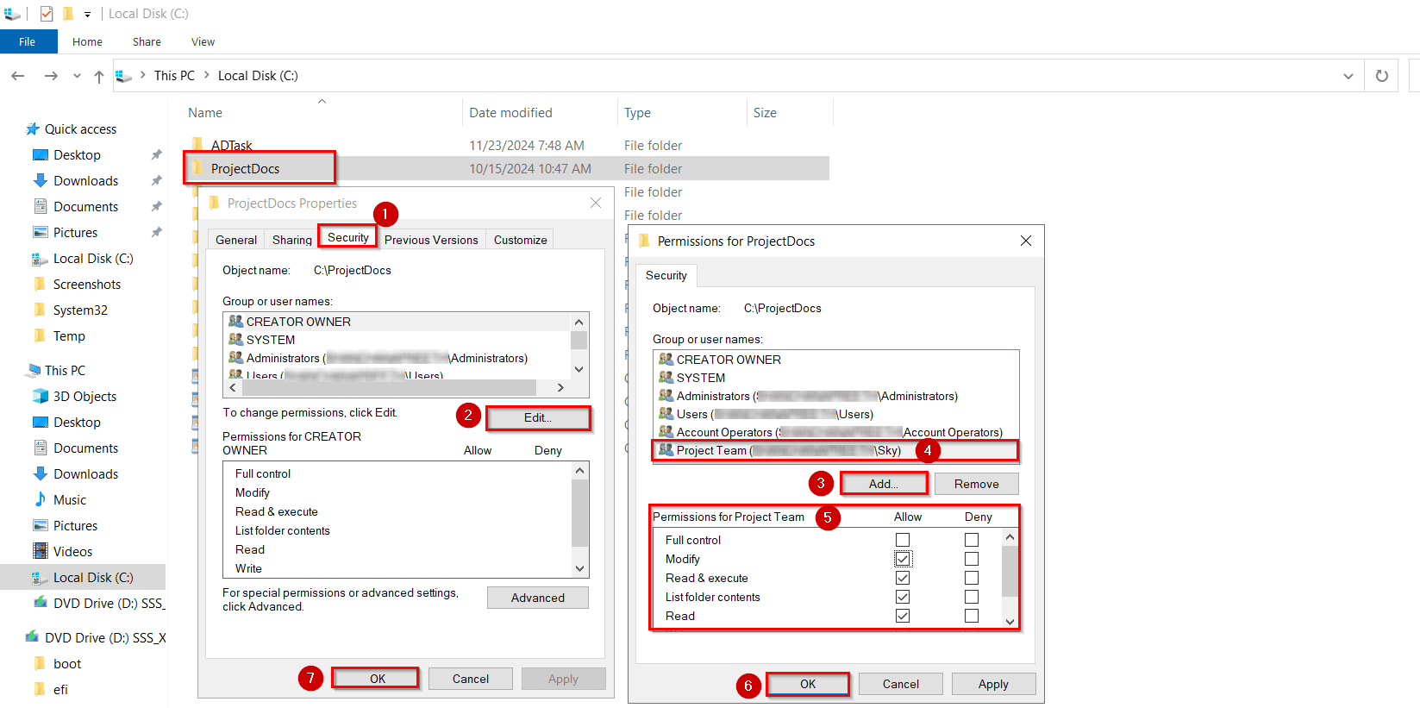Open the File ribbon tab

[28, 41]
